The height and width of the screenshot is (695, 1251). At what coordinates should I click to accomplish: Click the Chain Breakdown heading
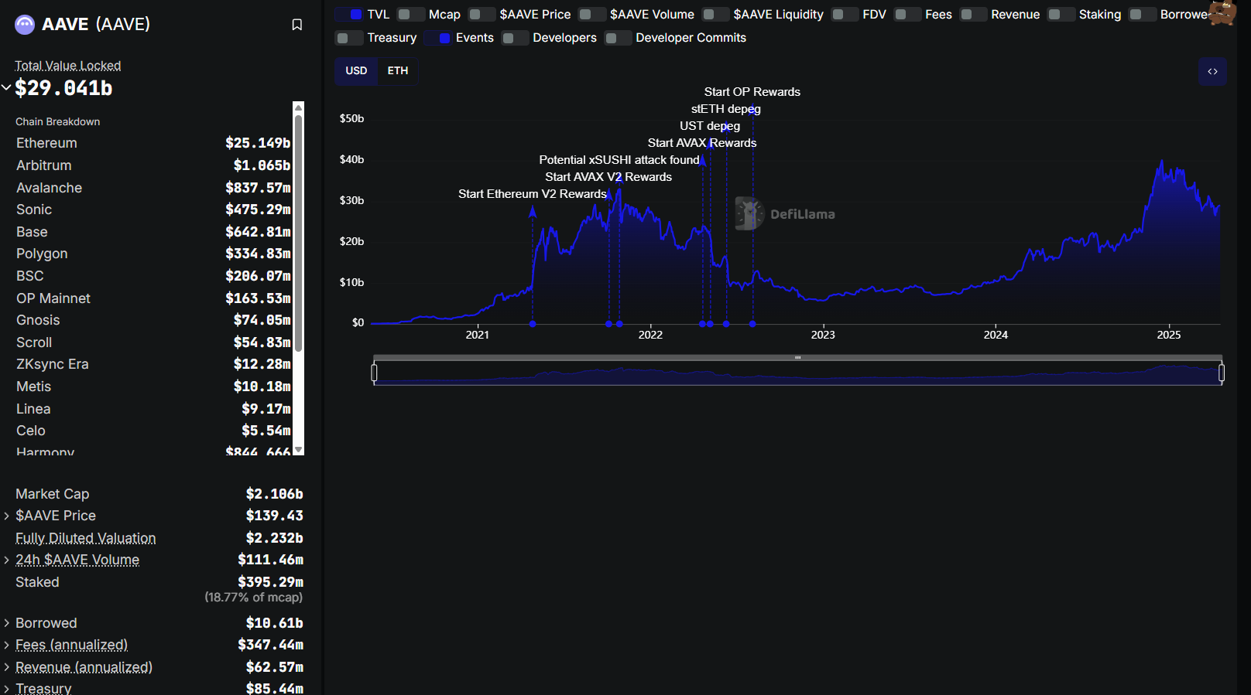pyautogui.click(x=58, y=122)
